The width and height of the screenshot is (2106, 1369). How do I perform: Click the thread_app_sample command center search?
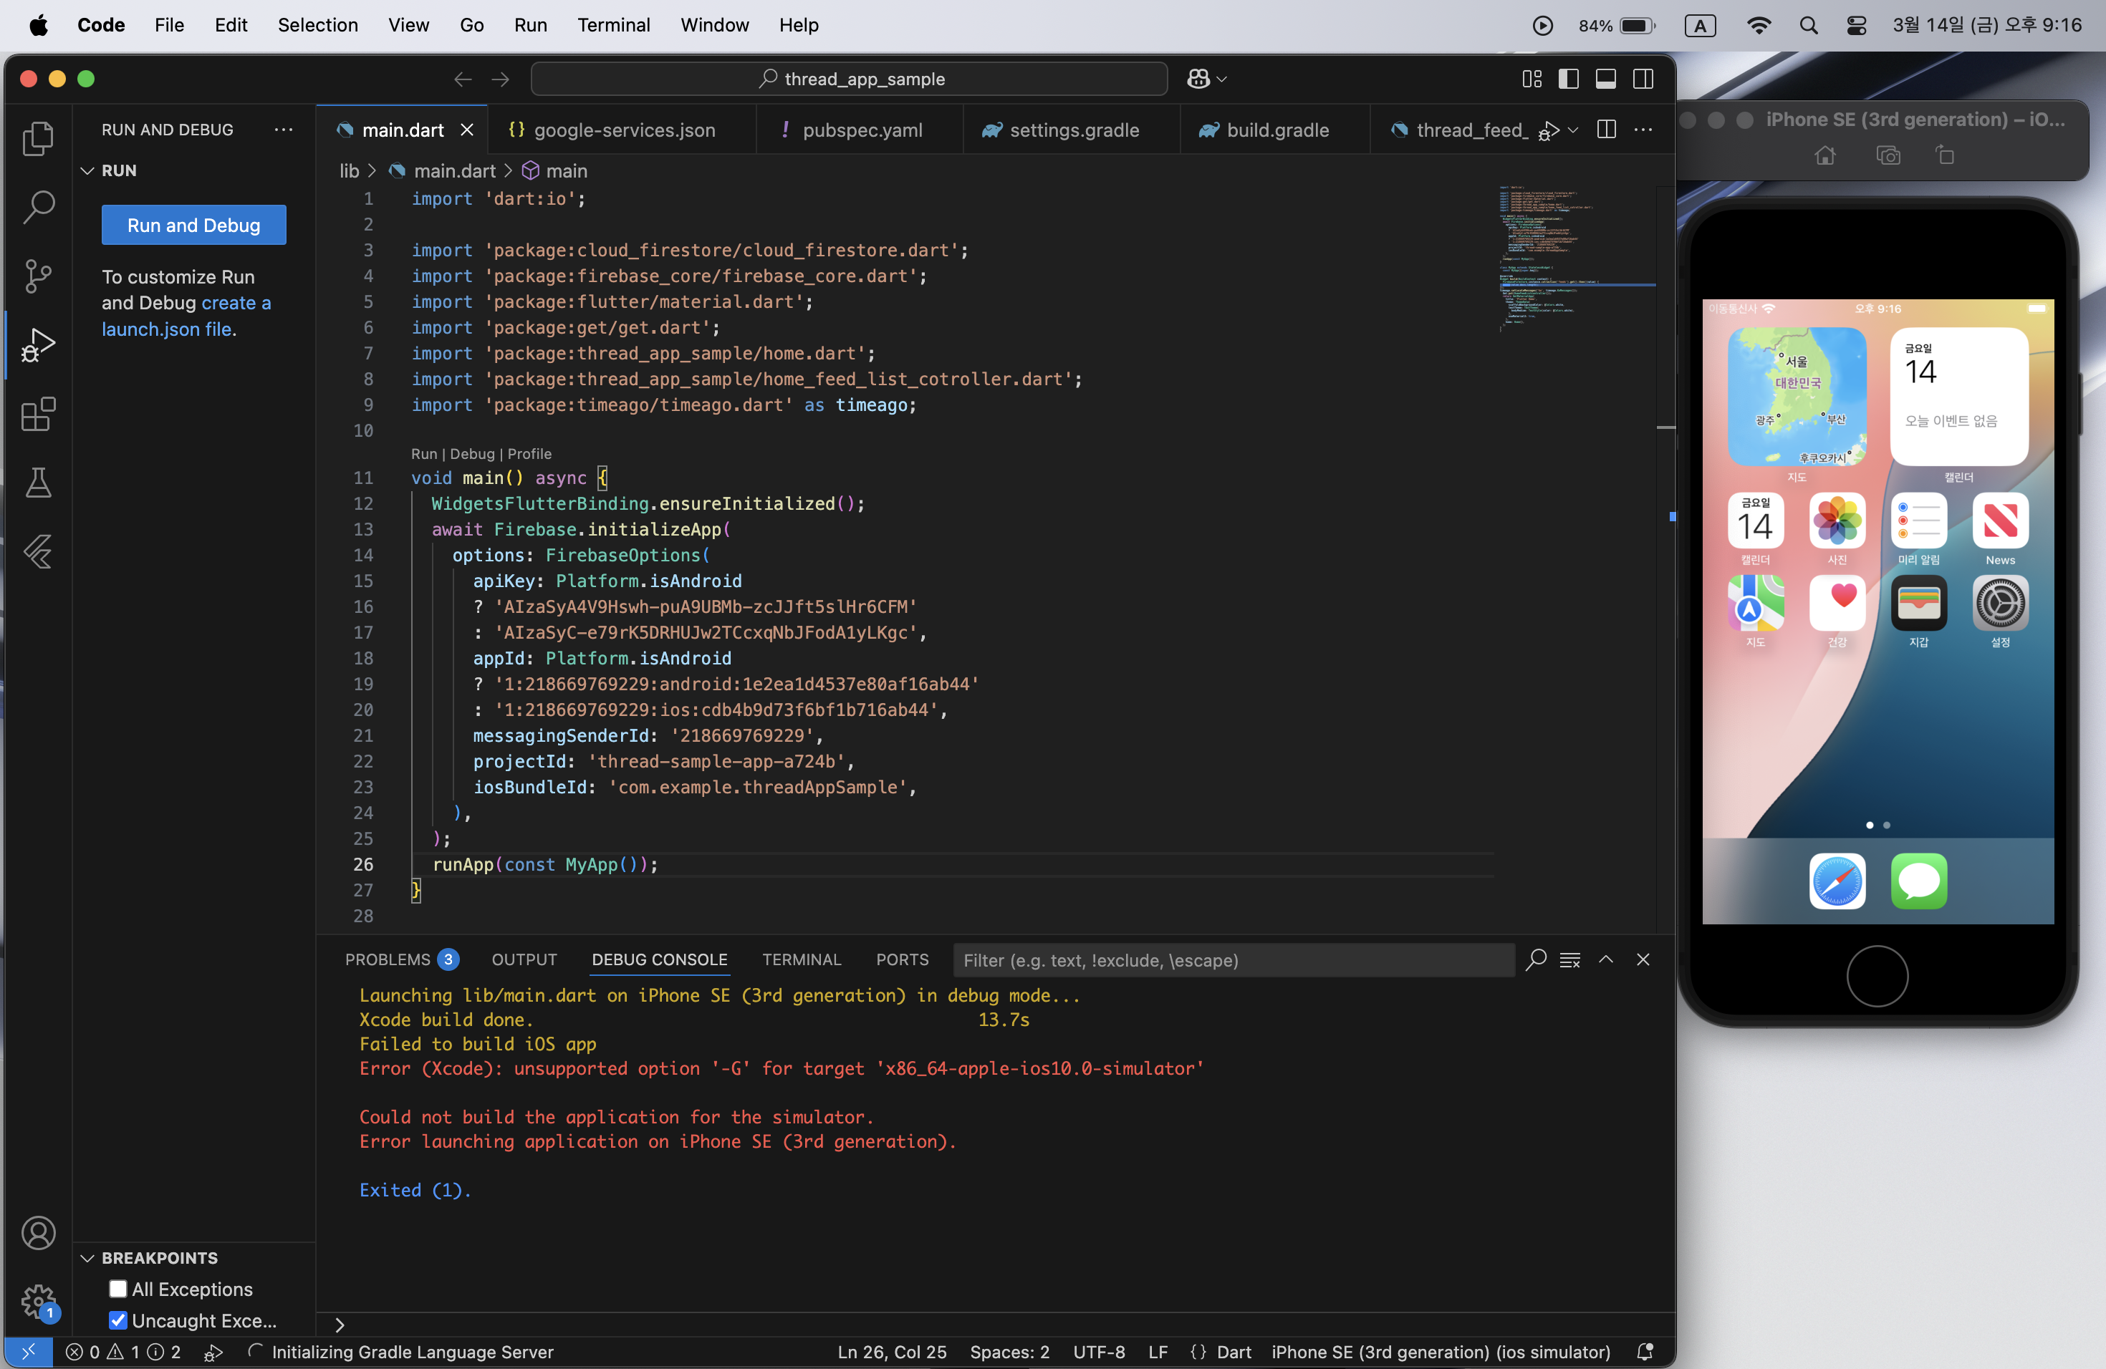tap(850, 79)
